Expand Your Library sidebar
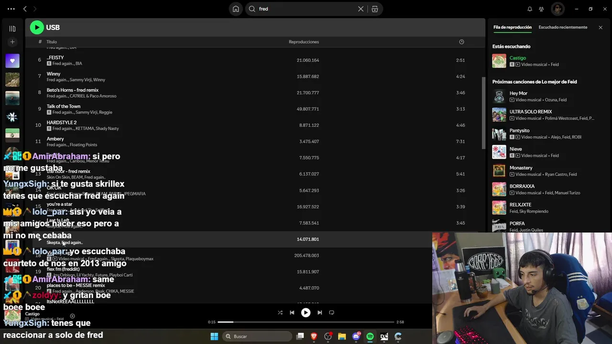Screen dimensions: 612x344 (x=12, y=29)
